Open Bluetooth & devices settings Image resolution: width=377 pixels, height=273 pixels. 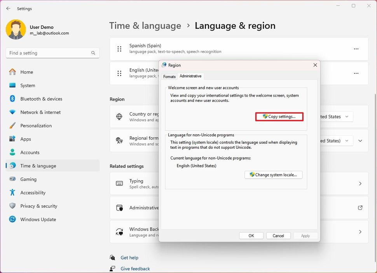pyautogui.click(x=40, y=99)
